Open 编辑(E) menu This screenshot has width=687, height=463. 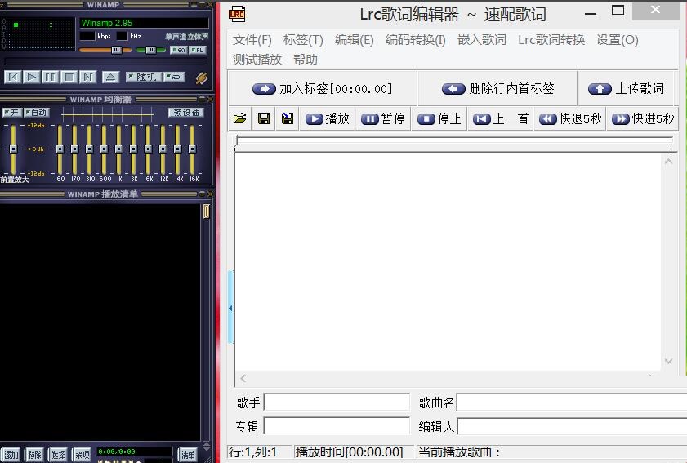[x=354, y=40]
